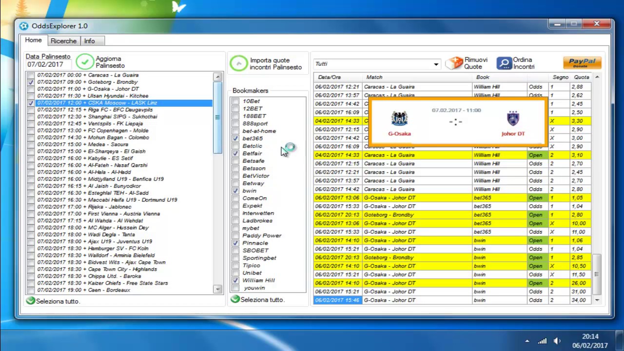Uncheck the William Hill bookmaker checkbox
Image resolution: width=624 pixels, height=351 pixels.
[x=236, y=280]
